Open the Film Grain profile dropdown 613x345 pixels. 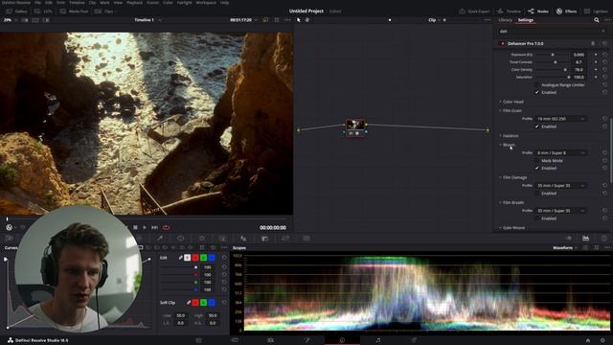click(x=560, y=119)
